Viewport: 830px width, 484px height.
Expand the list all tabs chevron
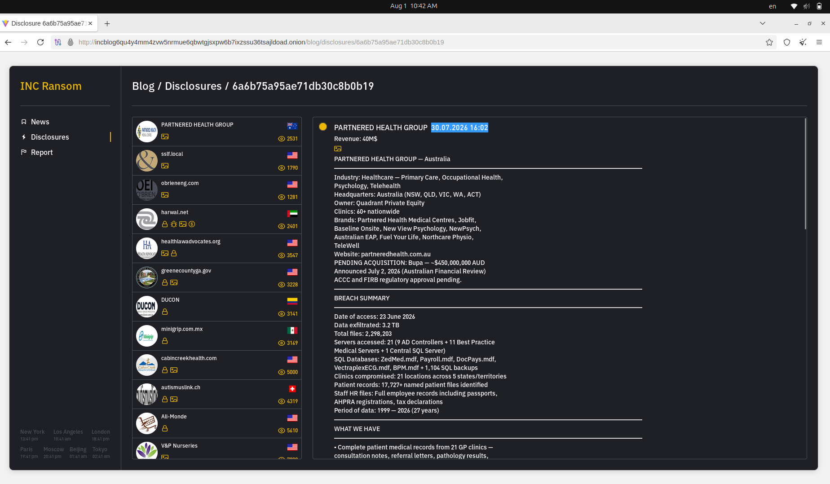pyautogui.click(x=763, y=23)
